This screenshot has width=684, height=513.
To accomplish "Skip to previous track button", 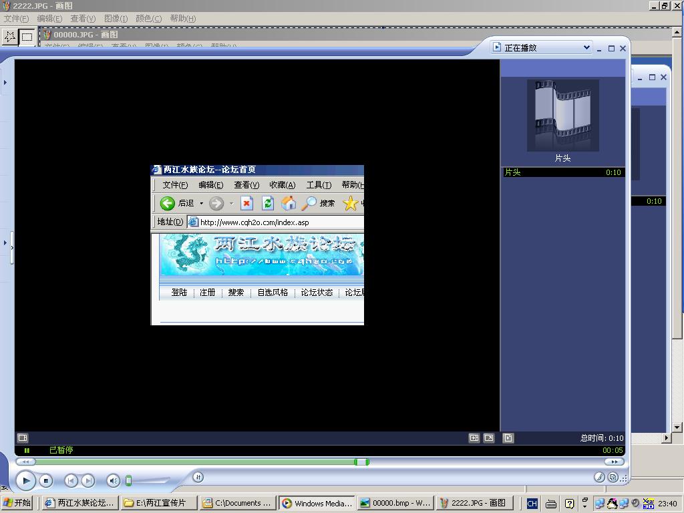I will [x=71, y=480].
